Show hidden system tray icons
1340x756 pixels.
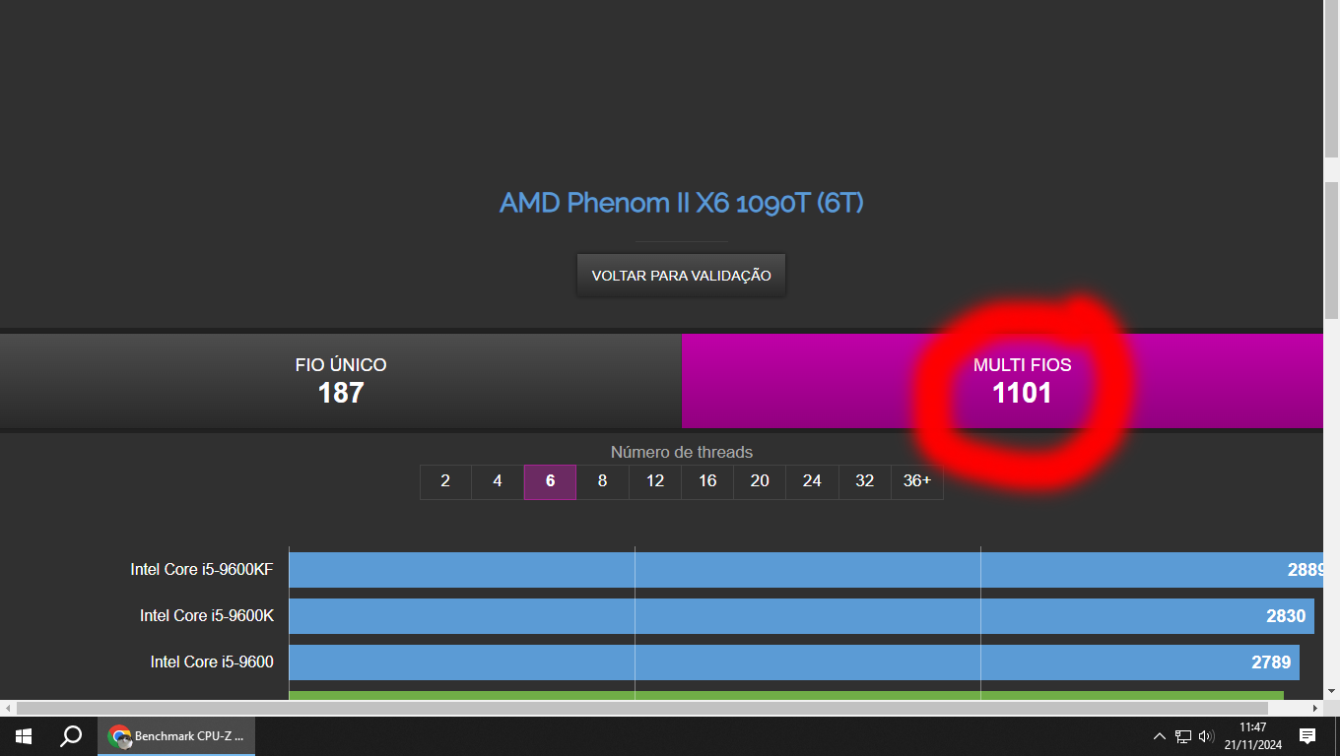pos(1160,736)
